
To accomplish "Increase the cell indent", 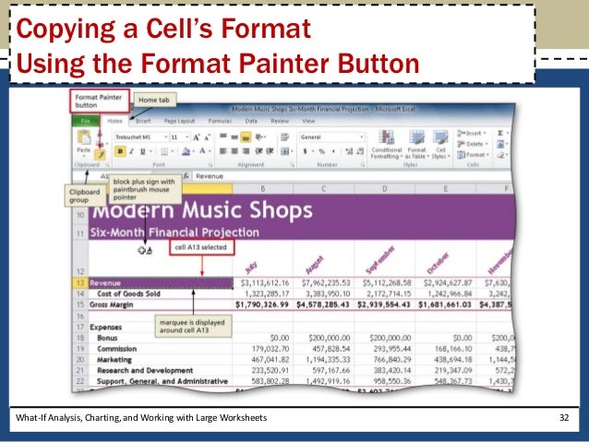I will point(270,151).
